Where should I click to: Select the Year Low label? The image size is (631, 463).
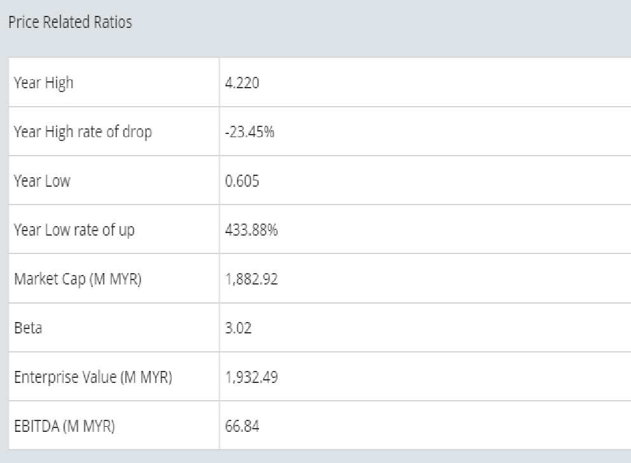(x=42, y=181)
